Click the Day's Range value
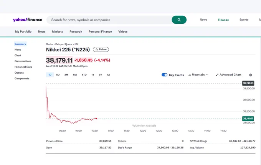261x165 pixels. (170, 147)
